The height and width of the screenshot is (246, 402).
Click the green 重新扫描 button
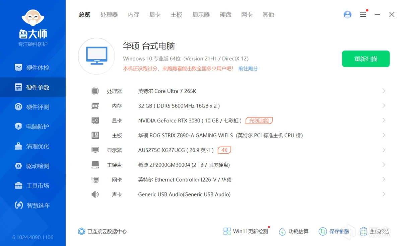pyautogui.click(x=365, y=59)
